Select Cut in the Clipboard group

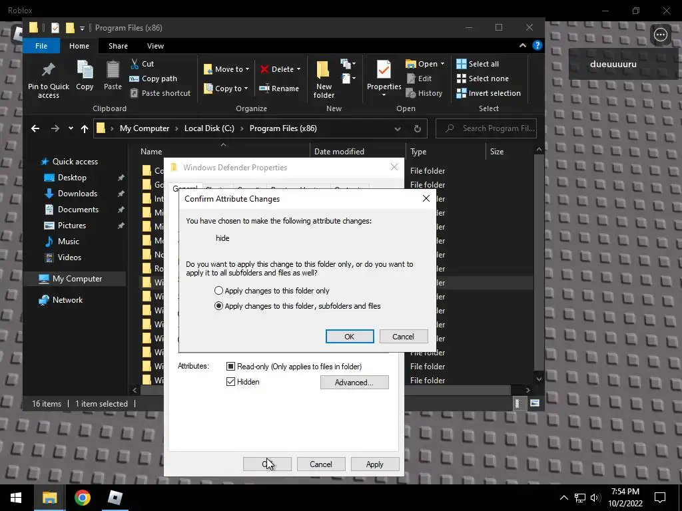(x=143, y=64)
